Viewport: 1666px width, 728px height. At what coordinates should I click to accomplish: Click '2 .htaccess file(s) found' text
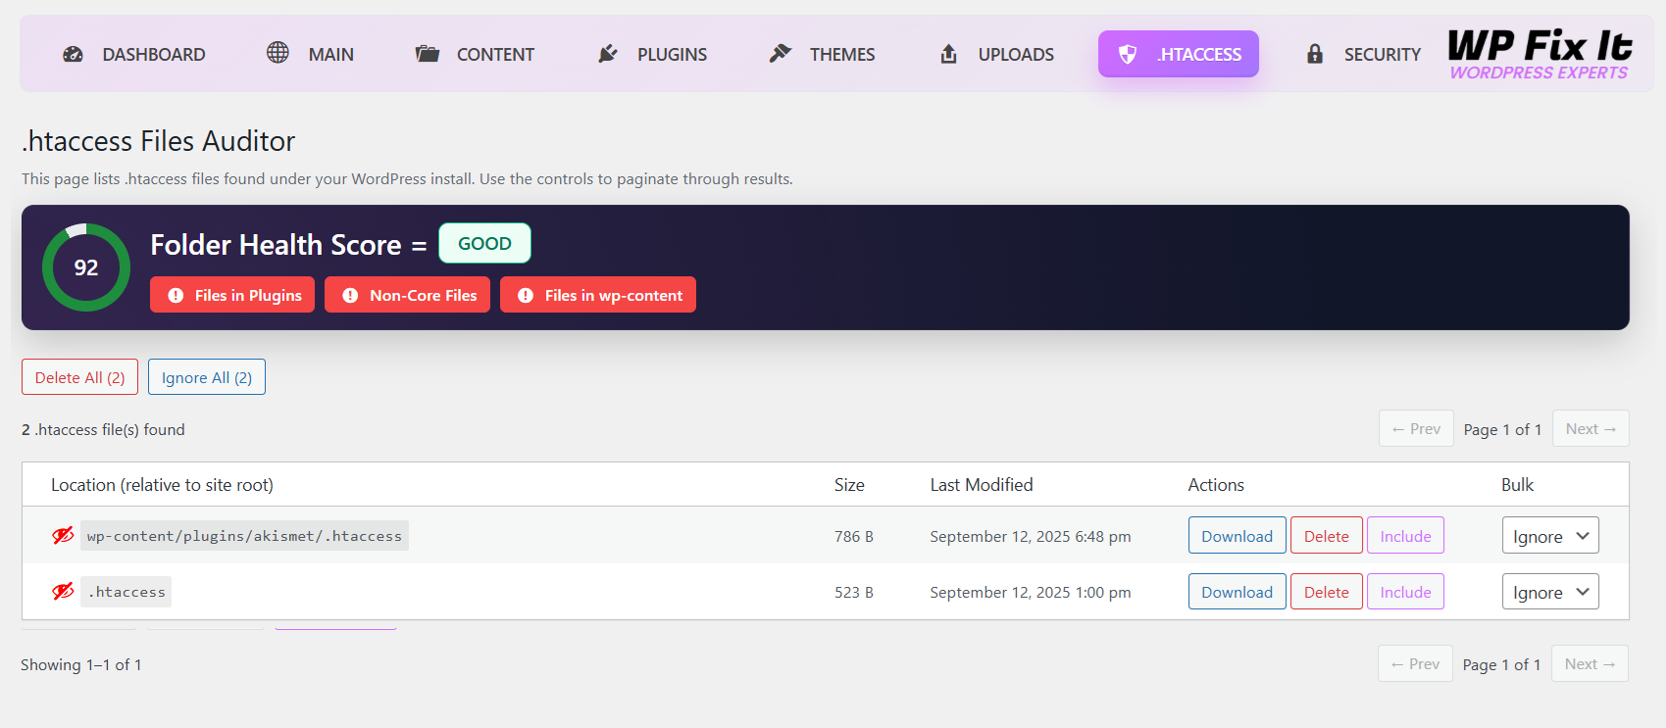103,429
